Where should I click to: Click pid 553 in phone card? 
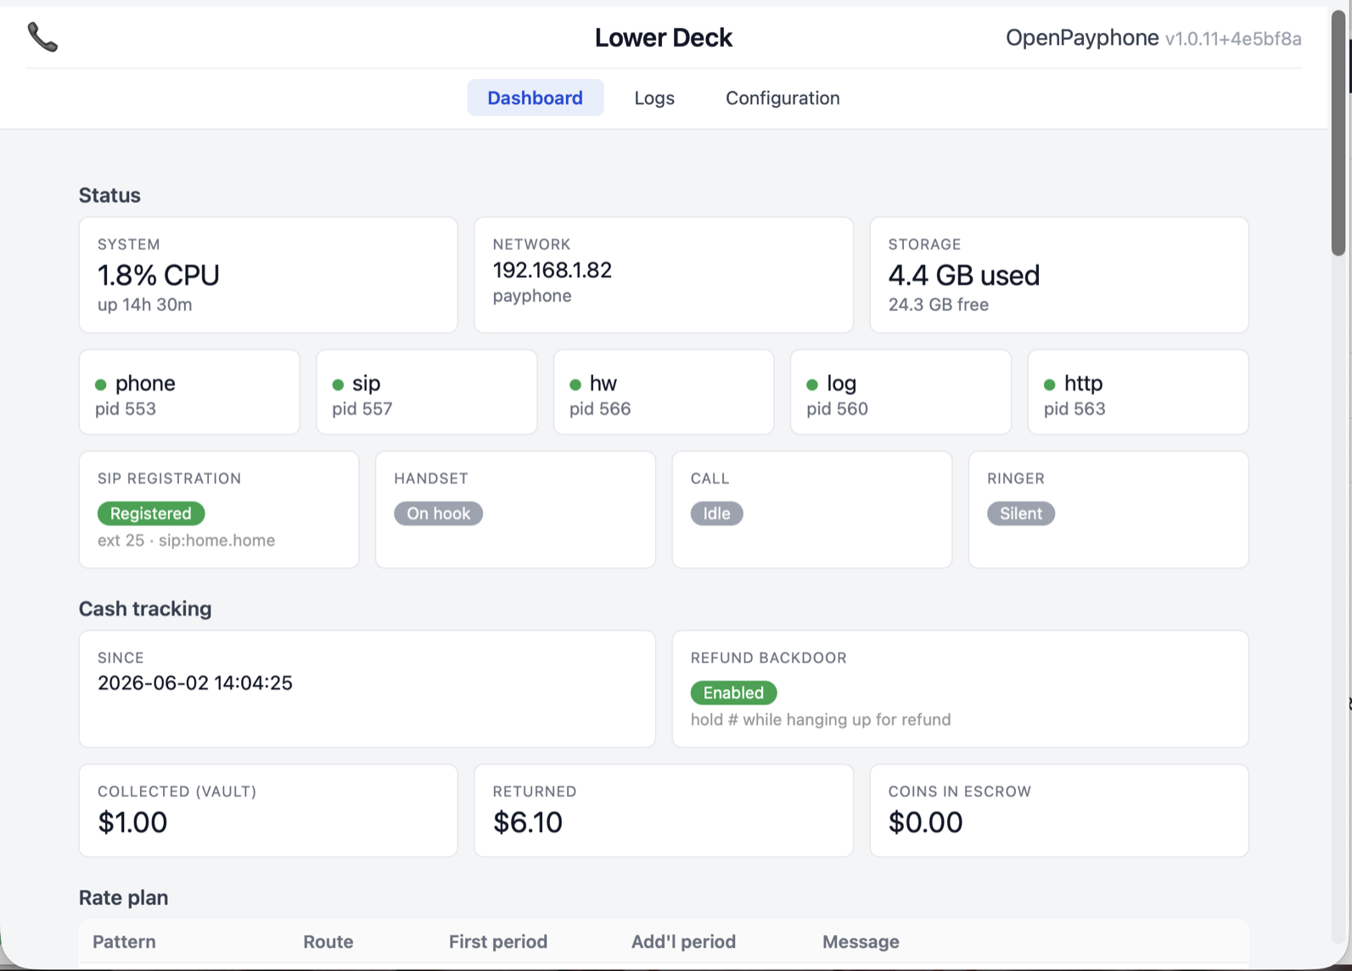126,409
